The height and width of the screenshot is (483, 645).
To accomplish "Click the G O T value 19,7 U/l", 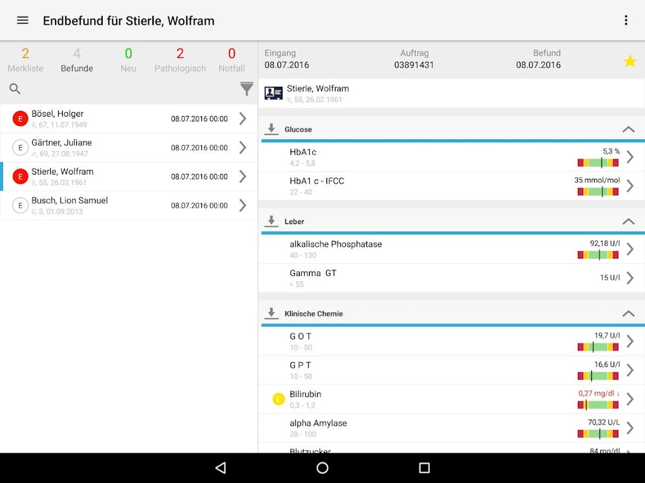I will click(x=607, y=336).
